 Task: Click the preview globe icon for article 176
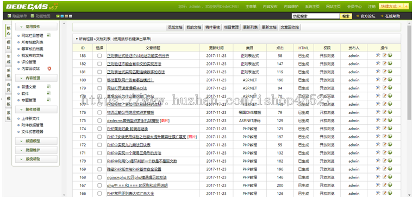390,112
